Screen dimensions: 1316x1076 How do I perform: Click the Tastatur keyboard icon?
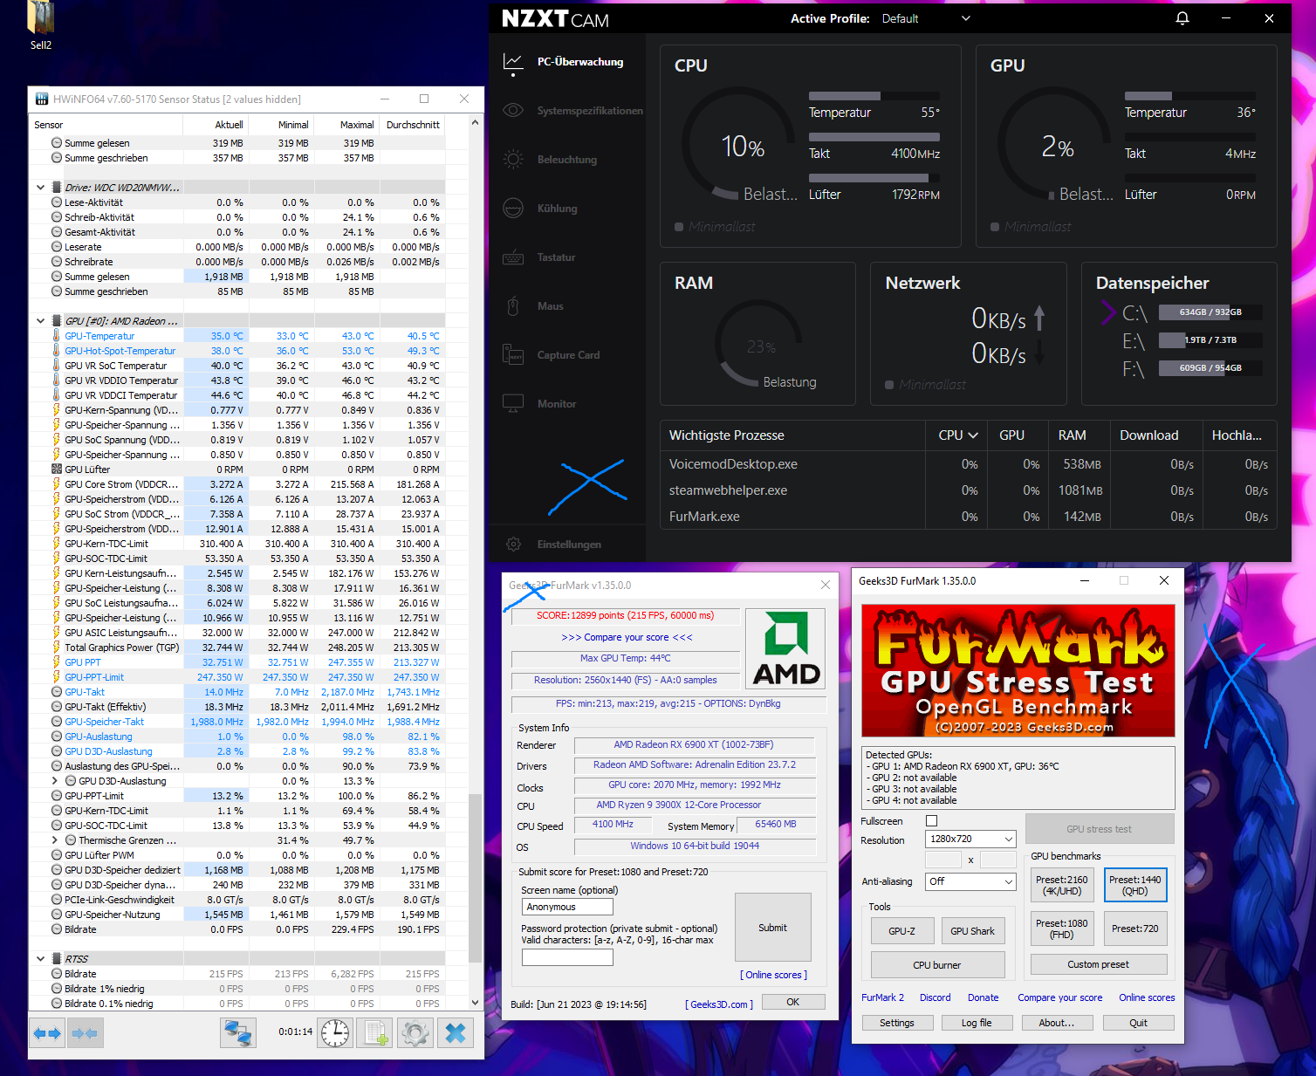tap(513, 257)
